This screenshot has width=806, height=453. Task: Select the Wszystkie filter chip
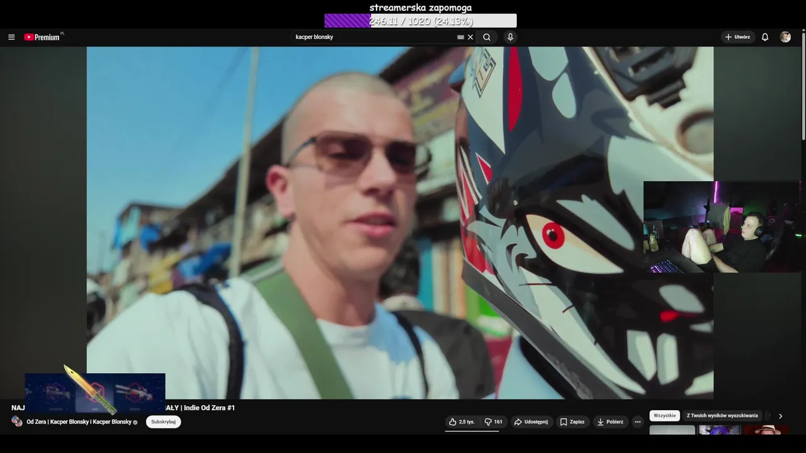(664, 416)
